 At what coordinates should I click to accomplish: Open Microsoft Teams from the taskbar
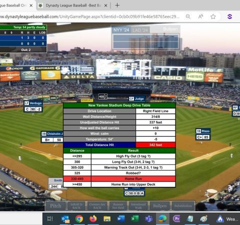point(148,218)
